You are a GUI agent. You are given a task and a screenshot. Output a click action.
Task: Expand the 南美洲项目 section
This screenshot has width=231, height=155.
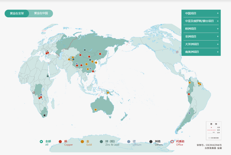pyautogui.click(x=201, y=52)
